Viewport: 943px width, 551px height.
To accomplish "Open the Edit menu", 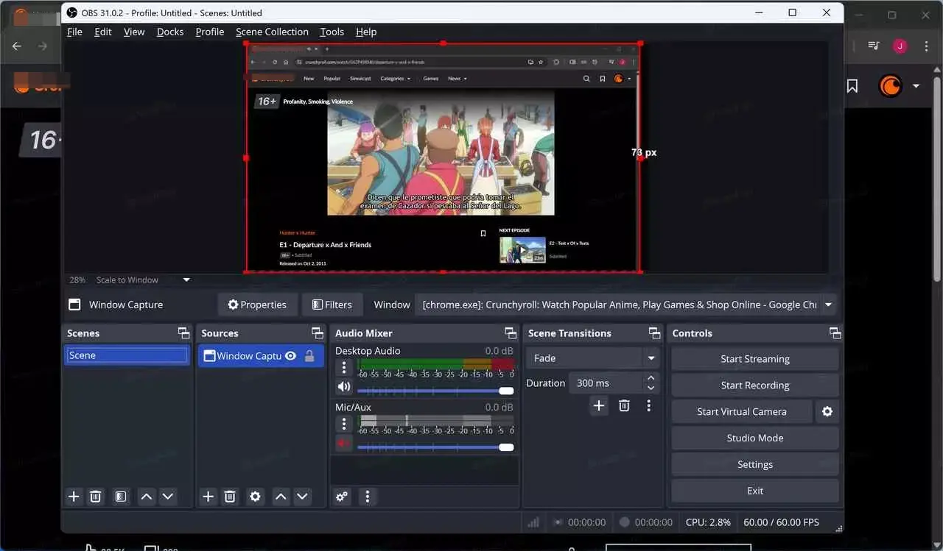I will click(x=103, y=32).
